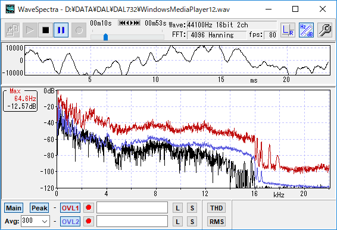337x230 pixels.
Task: Save OVL1 data with its S button
Action: [x=192, y=207]
